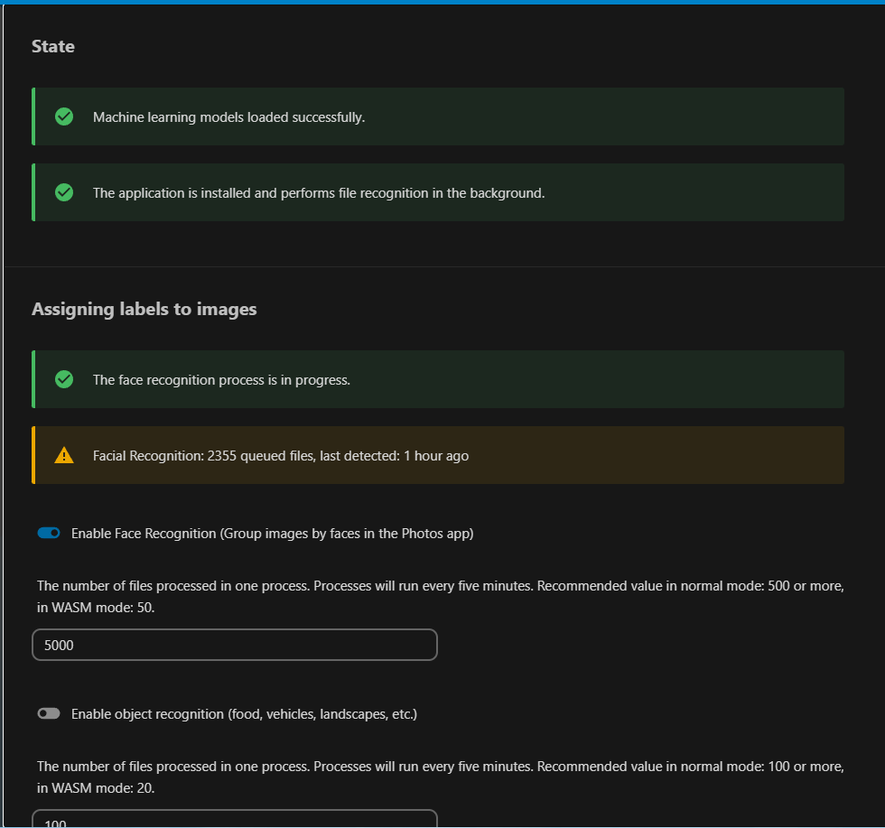The height and width of the screenshot is (828, 885).
Task: Click the Assigning labels to images heading
Action: pos(144,309)
